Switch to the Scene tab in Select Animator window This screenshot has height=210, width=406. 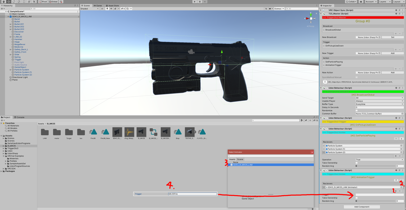coord(240,159)
